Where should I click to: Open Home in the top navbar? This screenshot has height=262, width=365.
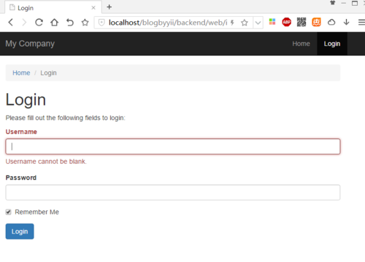[x=301, y=44]
